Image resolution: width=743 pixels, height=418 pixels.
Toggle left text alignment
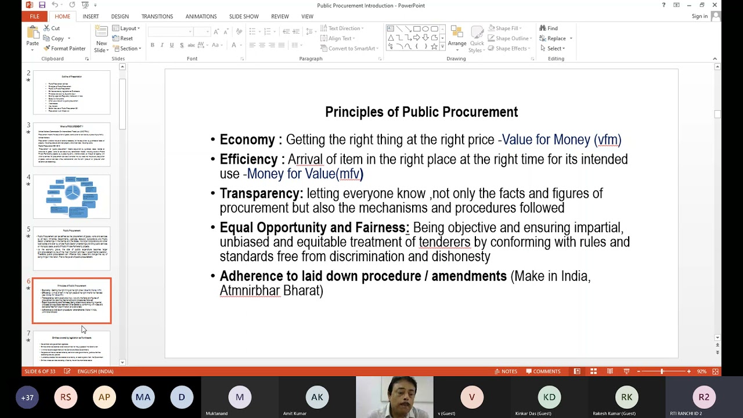tap(253, 45)
